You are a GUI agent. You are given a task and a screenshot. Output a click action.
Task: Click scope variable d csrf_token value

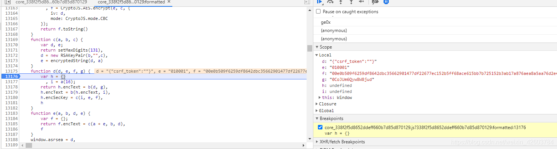tap(353, 61)
